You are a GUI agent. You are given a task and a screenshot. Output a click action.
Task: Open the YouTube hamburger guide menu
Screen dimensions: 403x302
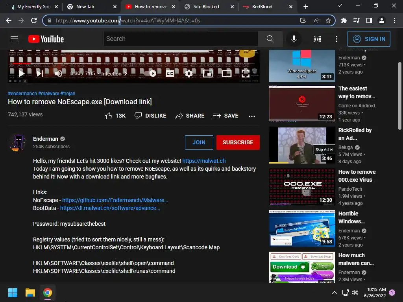click(14, 39)
